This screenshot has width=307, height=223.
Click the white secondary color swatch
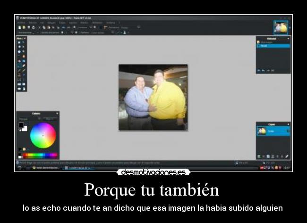tap(25, 129)
